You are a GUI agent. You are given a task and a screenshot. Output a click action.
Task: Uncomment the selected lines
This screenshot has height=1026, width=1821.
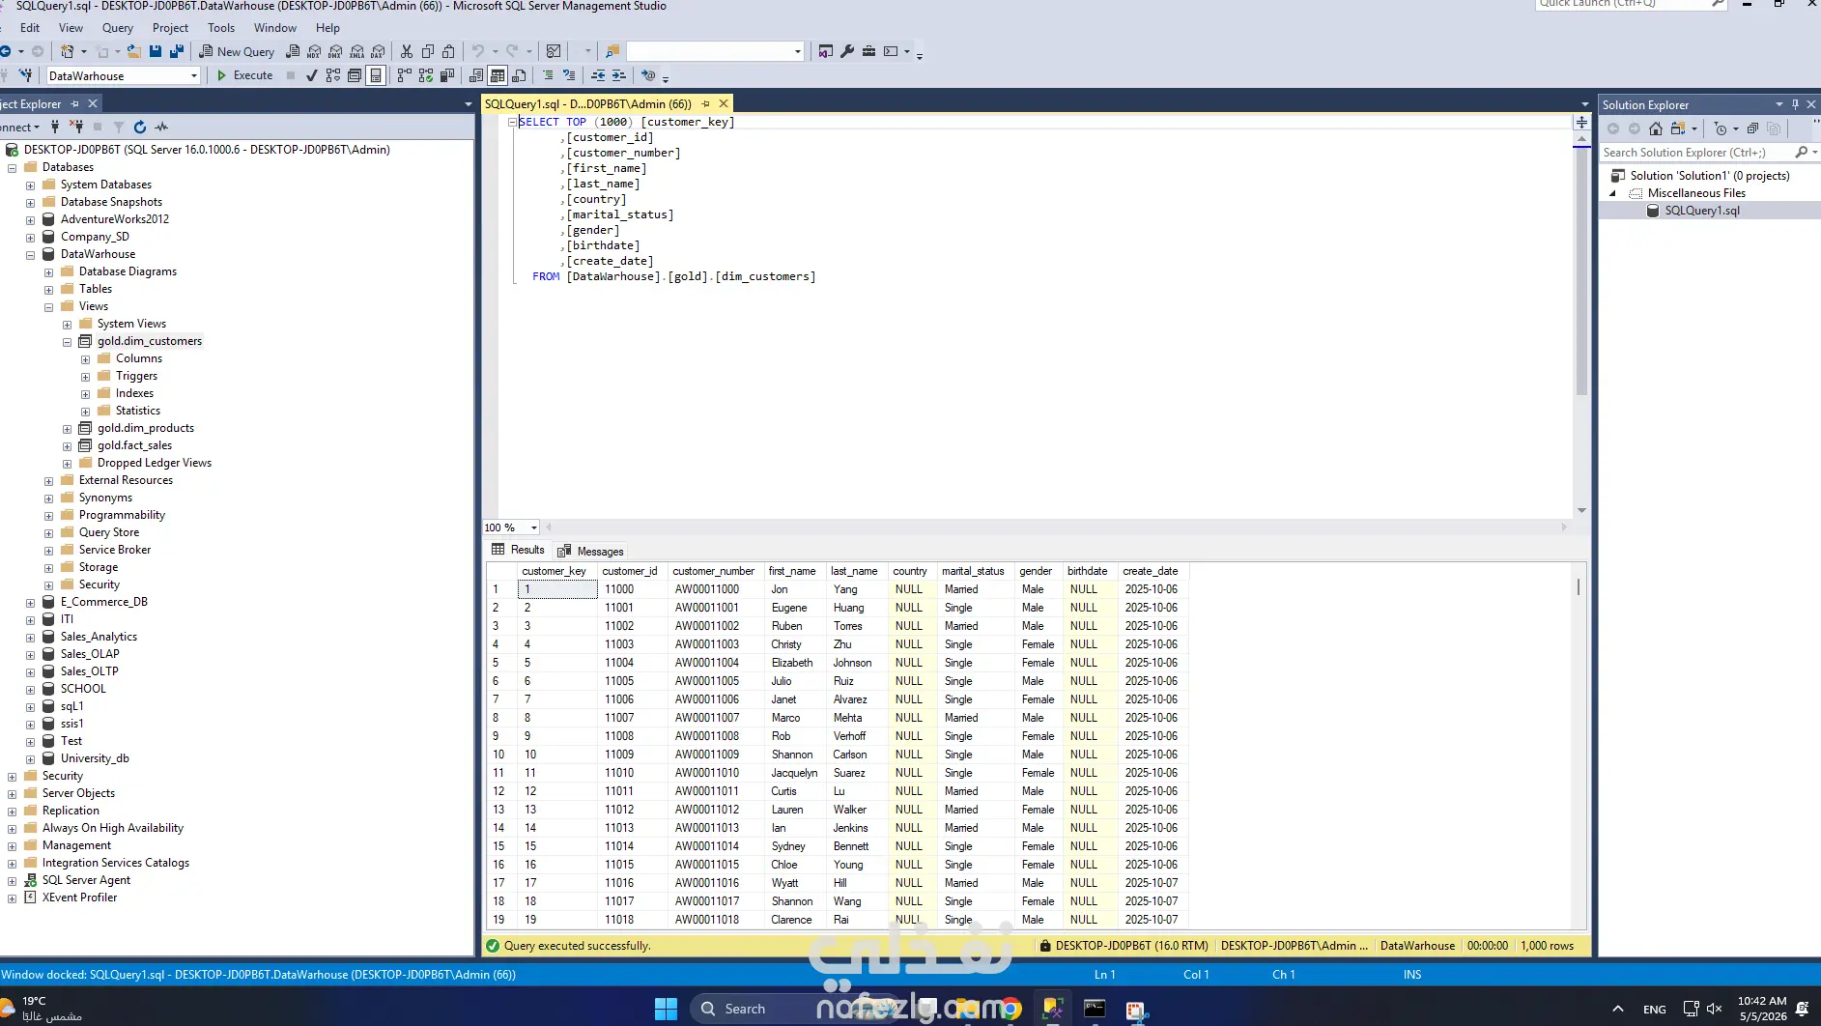569,75
